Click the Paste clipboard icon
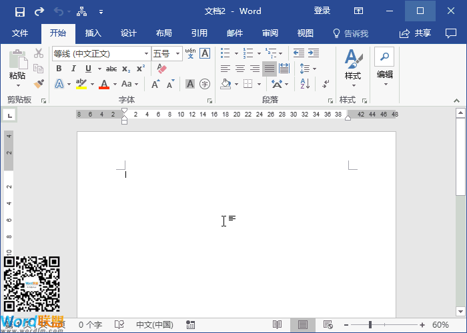Screen dimensions: 467x333 [18, 59]
